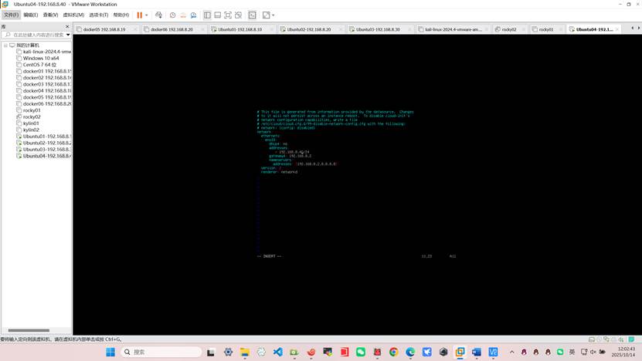Click the library panel horizontal scrollbar
The height and width of the screenshot is (361, 642).
29,330
